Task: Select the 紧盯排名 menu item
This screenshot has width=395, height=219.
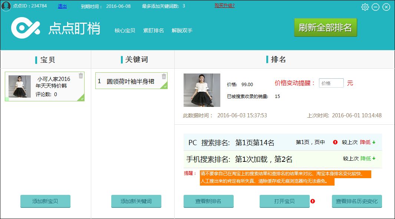Action: [x=153, y=30]
